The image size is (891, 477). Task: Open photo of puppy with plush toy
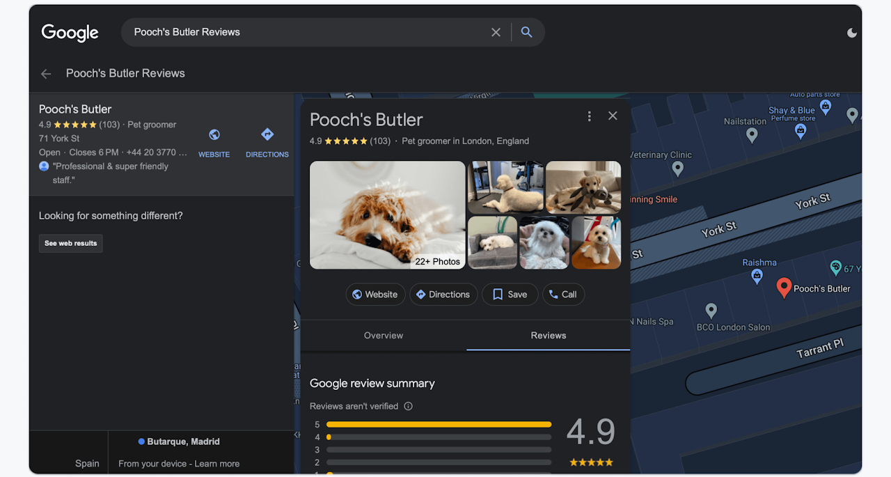point(583,187)
